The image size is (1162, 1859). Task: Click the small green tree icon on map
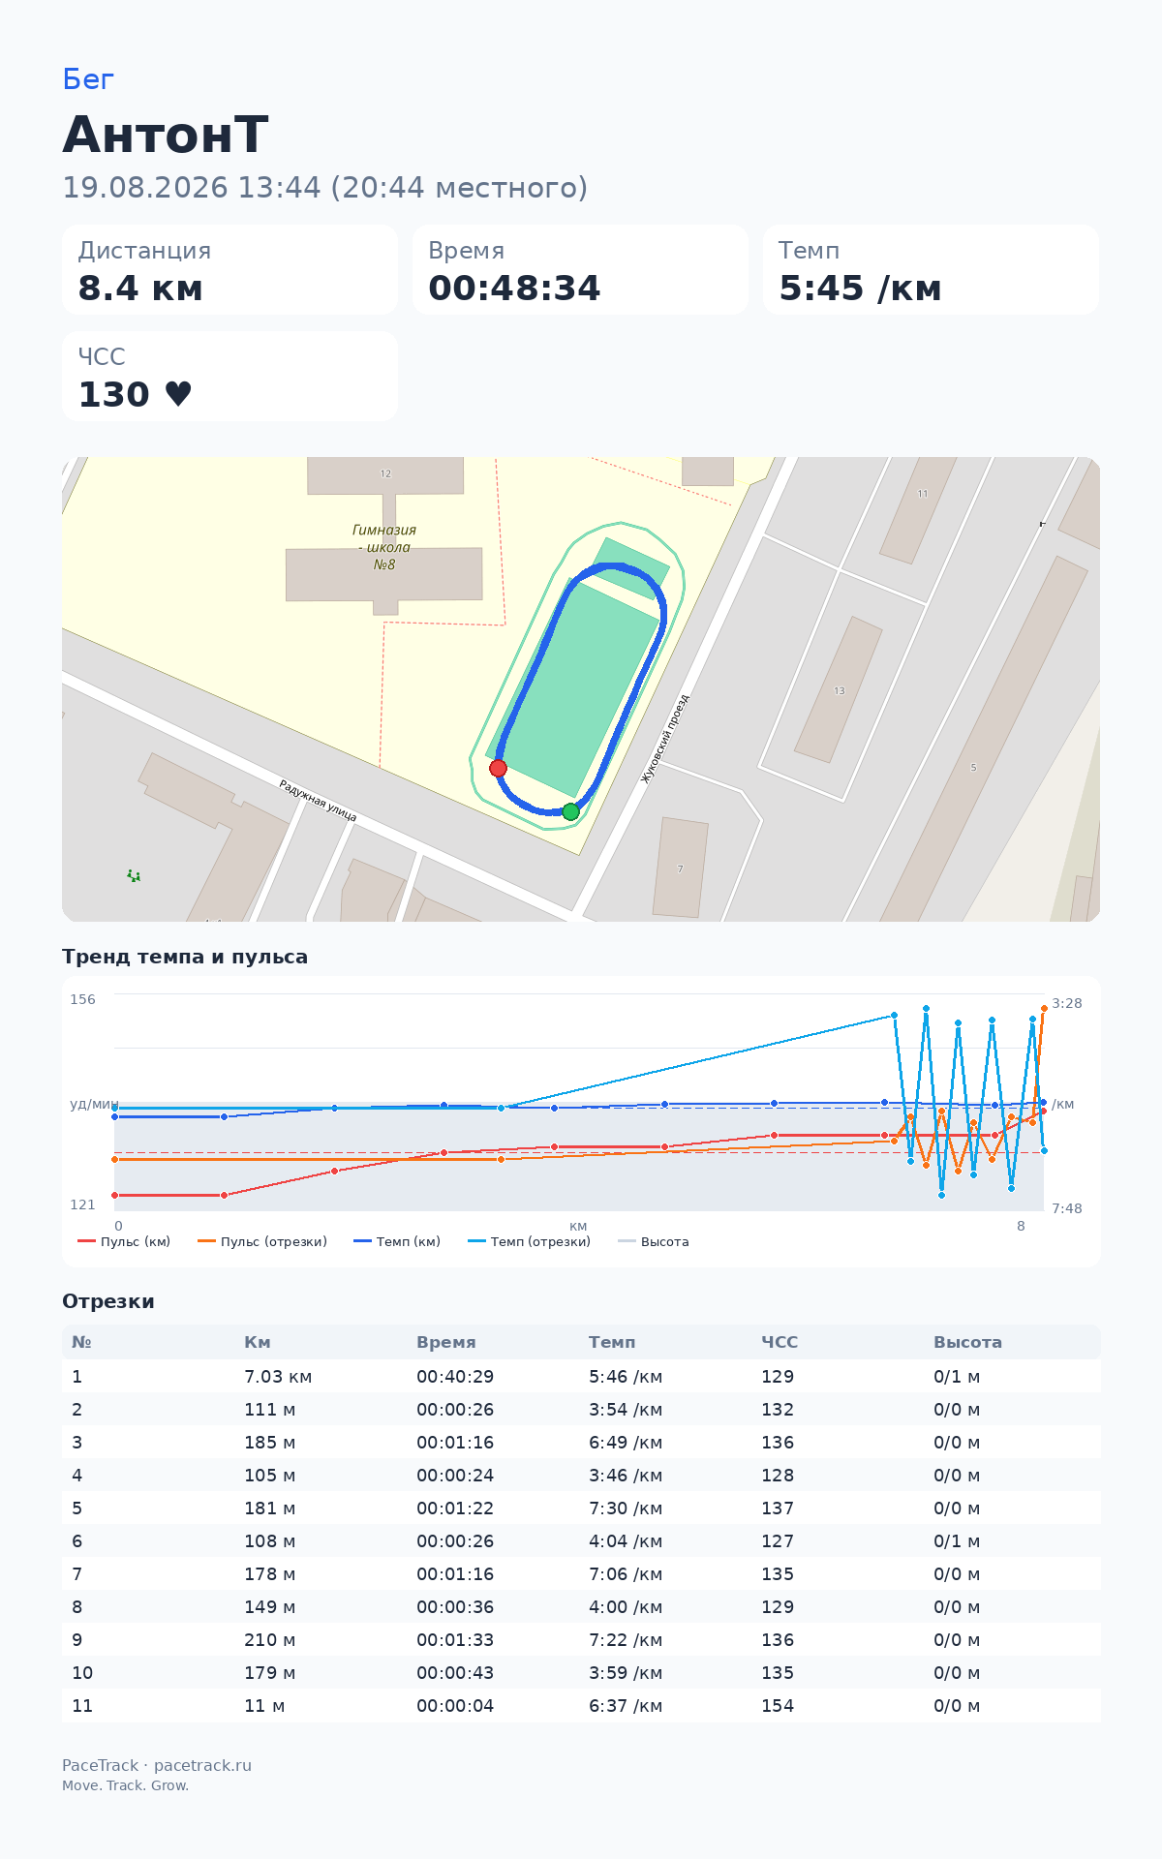[134, 876]
